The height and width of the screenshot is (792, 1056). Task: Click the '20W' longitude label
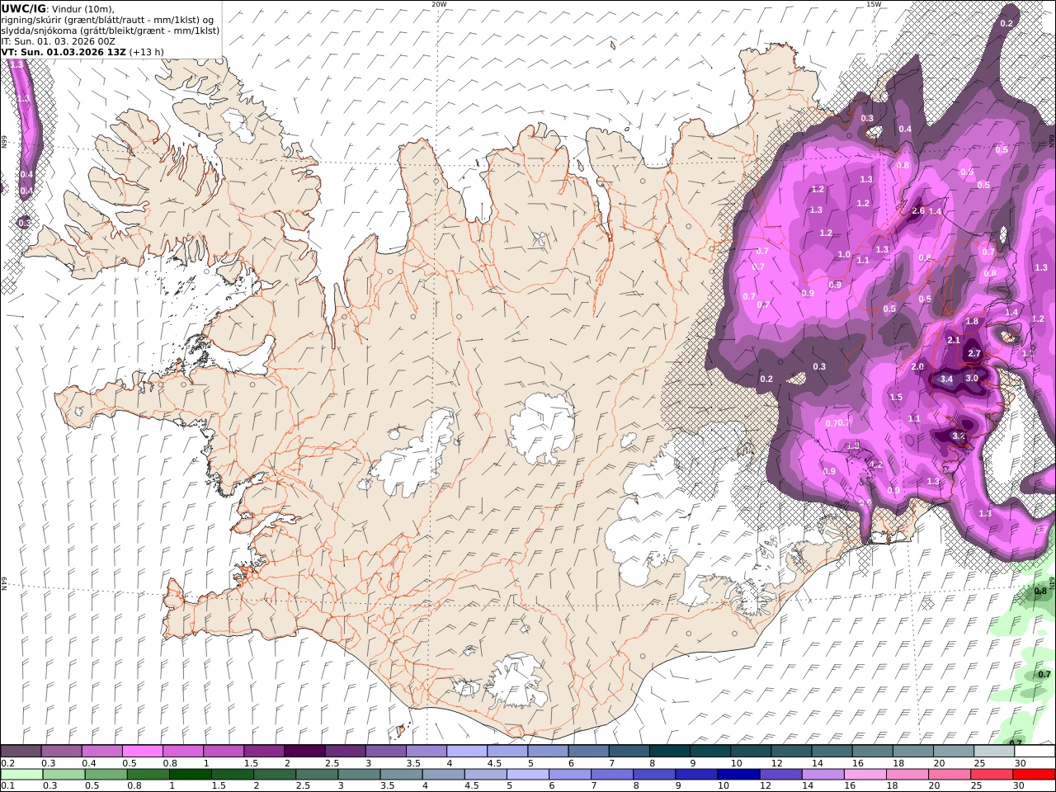pos(439,4)
